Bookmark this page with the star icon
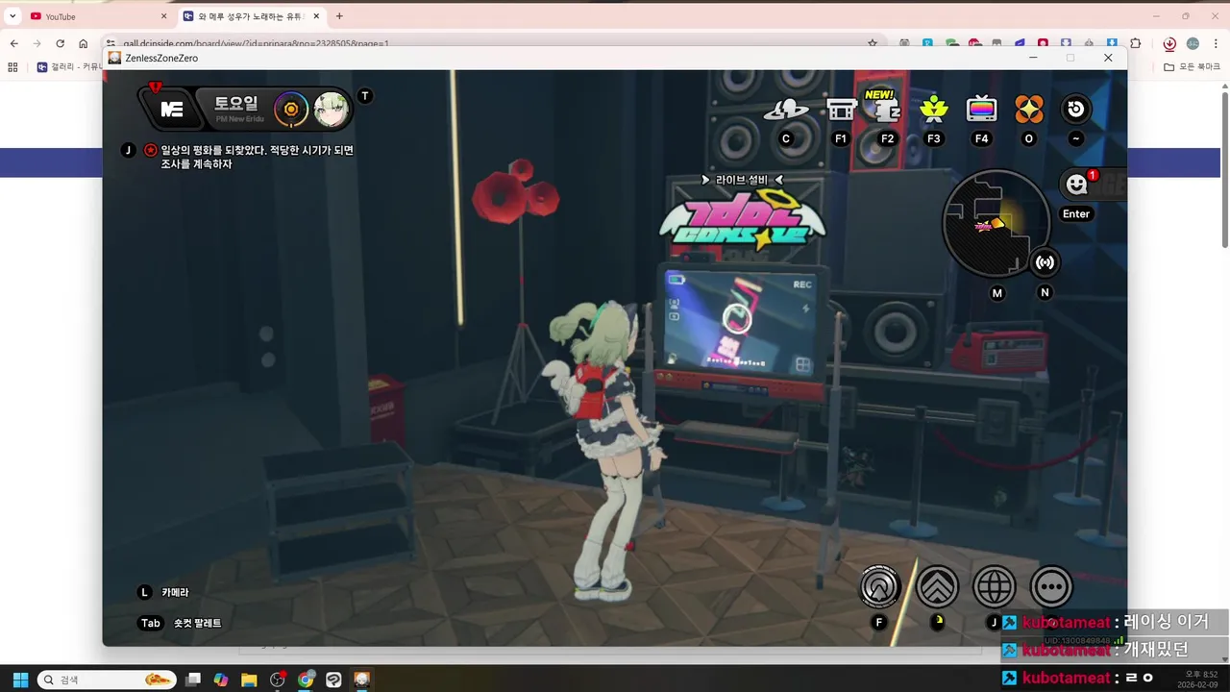The image size is (1230, 692). pyautogui.click(x=873, y=43)
